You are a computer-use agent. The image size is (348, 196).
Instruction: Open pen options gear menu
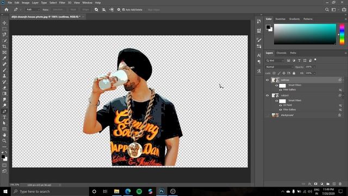pyautogui.click(x=119, y=10)
